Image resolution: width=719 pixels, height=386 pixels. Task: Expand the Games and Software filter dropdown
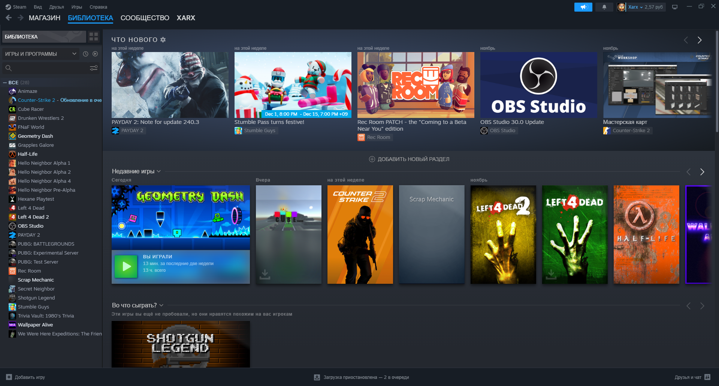point(40,54)
